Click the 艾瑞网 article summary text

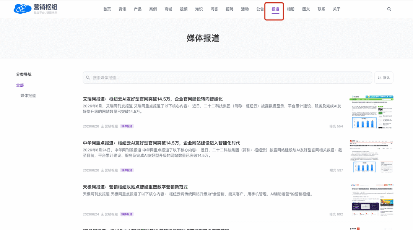click(x=212, y=109)
